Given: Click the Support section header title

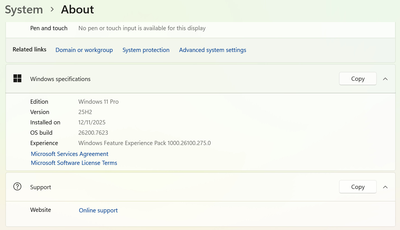Looking at the screenshot, I should [41, 187].
